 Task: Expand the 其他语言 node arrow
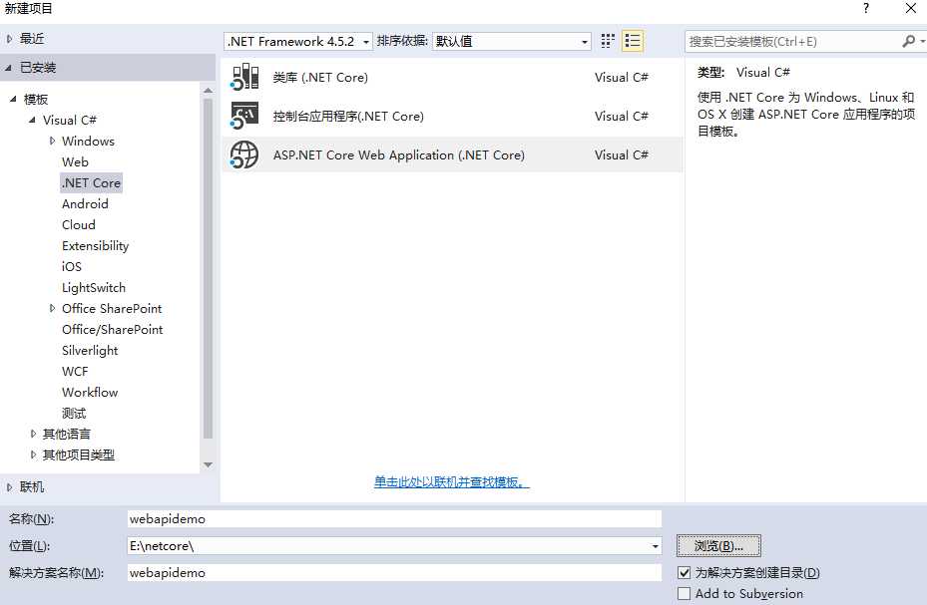[33, 434]
